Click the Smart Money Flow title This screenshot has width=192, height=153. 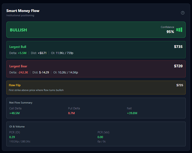[23, 11]
